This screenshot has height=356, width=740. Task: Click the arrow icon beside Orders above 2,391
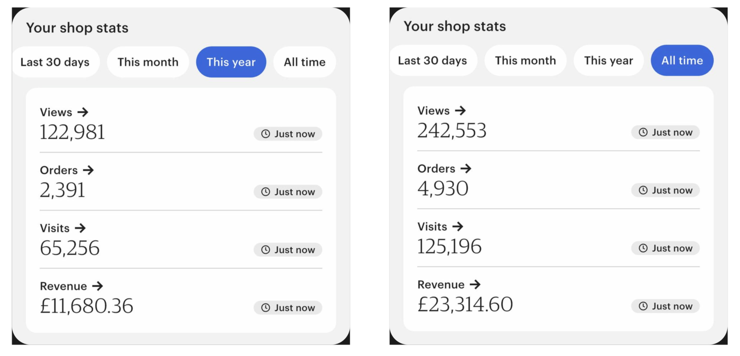coord(88,170)
